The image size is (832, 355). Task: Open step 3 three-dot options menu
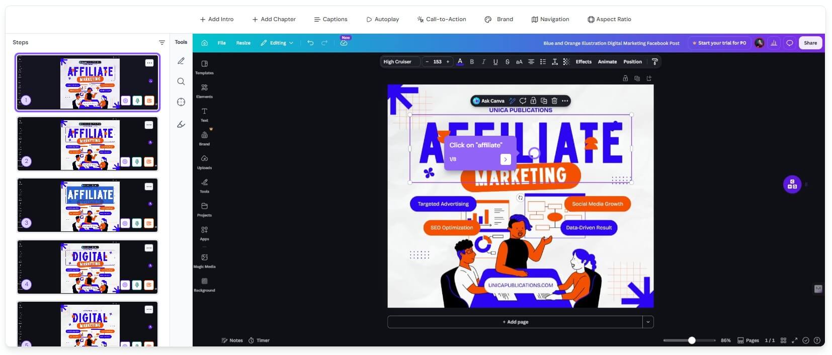(149, 187)
